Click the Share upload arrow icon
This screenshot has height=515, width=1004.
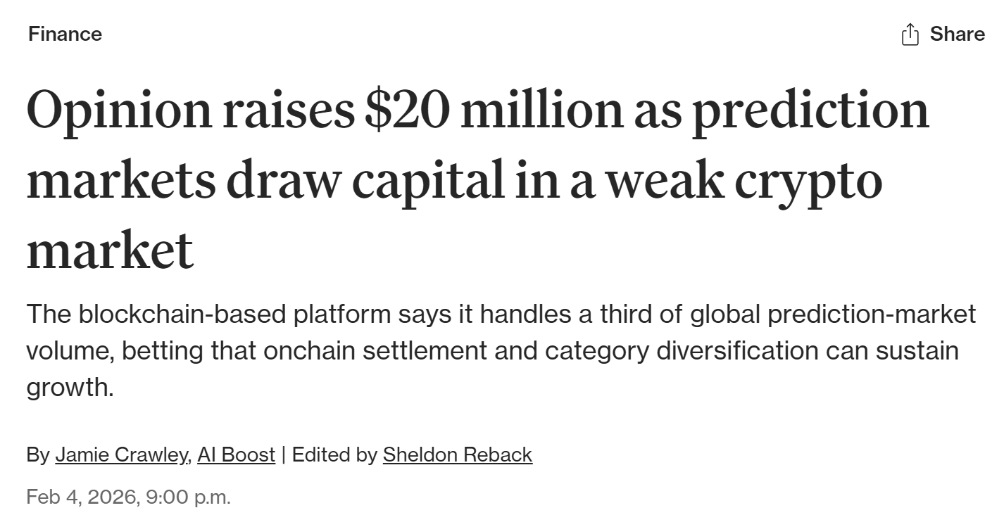coord(910,34)
